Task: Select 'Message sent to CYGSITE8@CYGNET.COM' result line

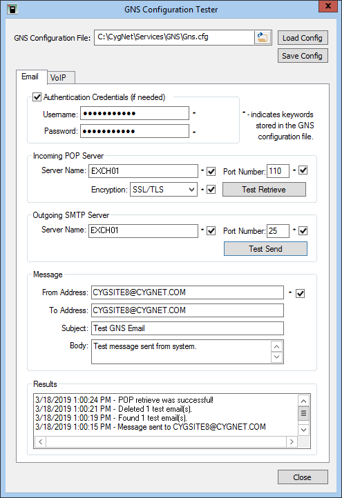Action: click(151, 427)
